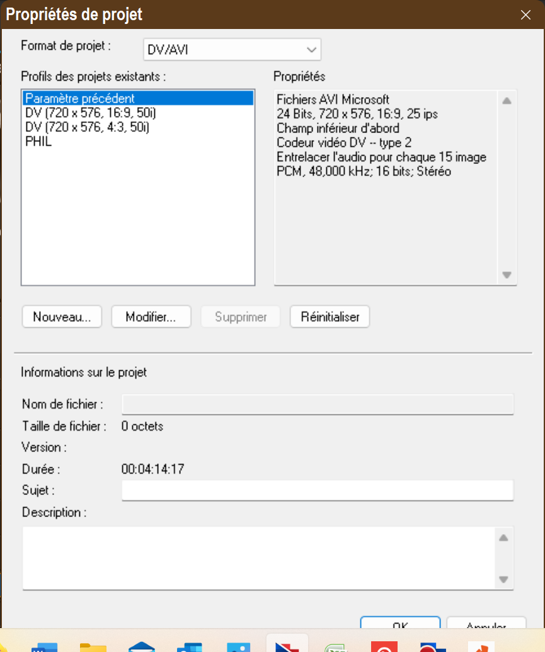Click the 'Fichiers AVI Microsoft' properties line

333,100
